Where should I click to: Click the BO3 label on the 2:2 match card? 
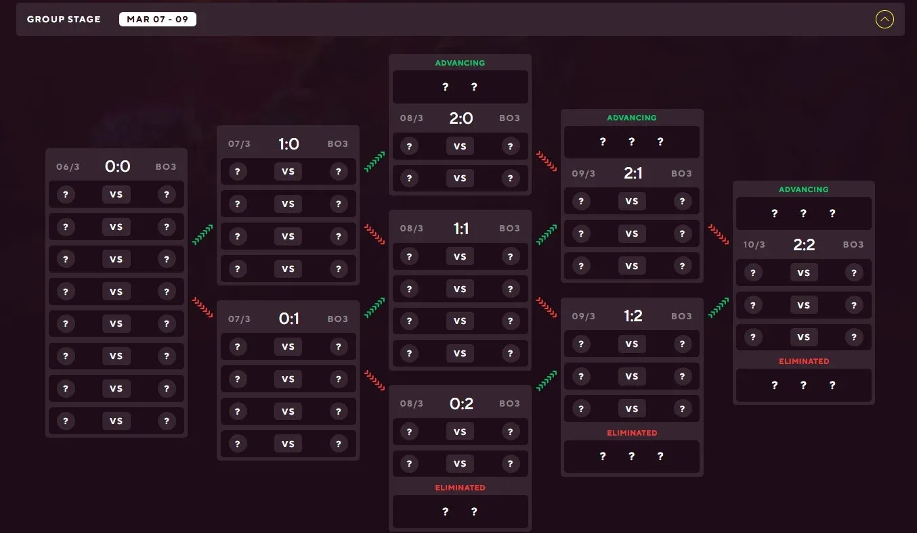[x=853, y=245]
